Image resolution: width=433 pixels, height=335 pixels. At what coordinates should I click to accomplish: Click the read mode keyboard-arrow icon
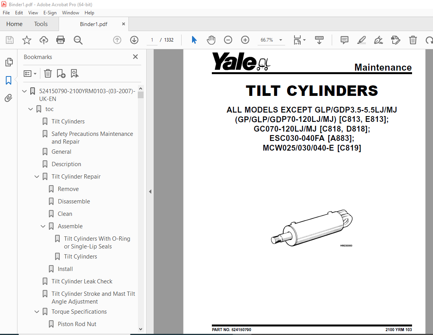(x=319, y=40)
